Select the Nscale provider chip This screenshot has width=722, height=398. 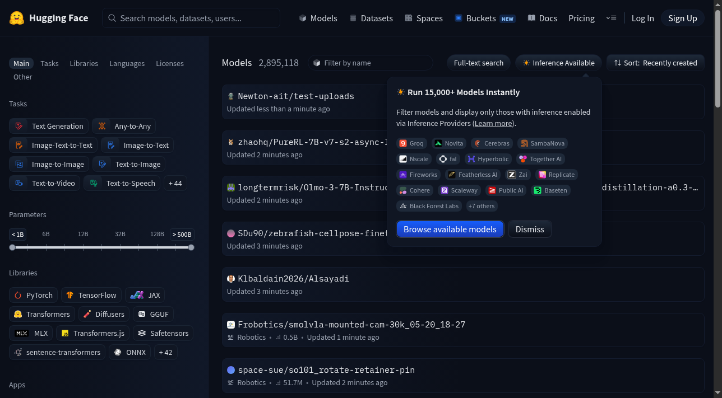[414, 159]
